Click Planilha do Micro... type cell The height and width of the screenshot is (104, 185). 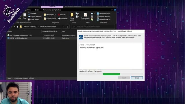click(x=69, y=35)
